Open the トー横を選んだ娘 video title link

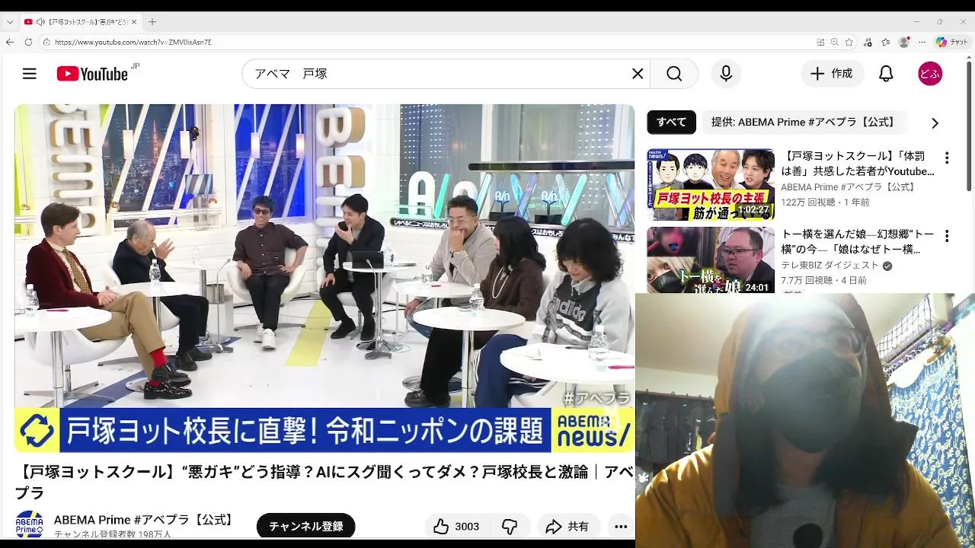(x=858, y=242)
